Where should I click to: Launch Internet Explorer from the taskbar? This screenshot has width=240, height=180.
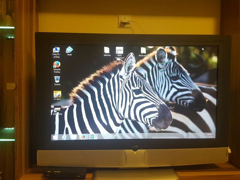click(64, 137)
